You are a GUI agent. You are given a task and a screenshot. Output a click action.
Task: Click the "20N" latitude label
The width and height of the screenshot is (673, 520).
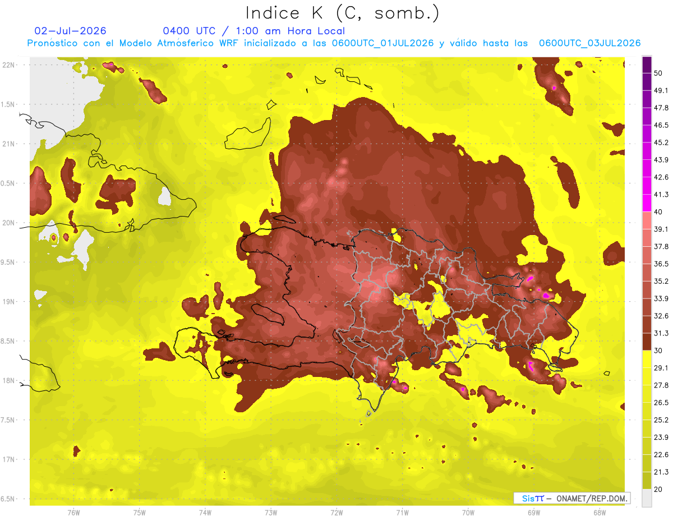point(8,223)
